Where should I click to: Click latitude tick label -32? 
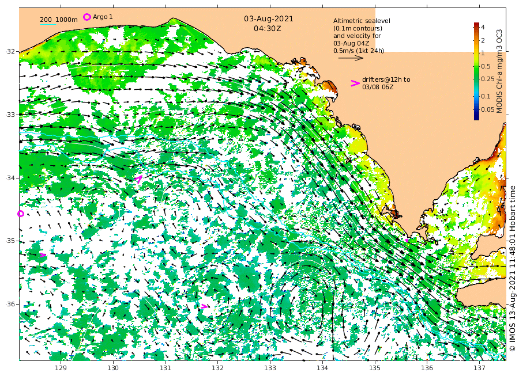coord(10,51)
